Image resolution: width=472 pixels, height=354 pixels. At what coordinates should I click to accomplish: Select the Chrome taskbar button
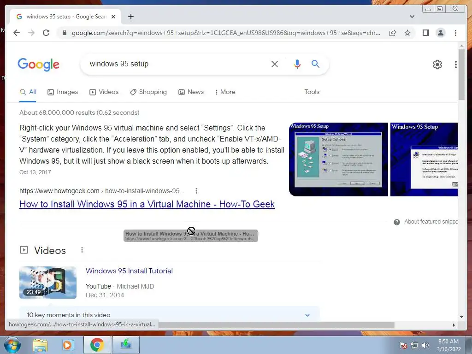pyautogui.click(x=97, y=345)
